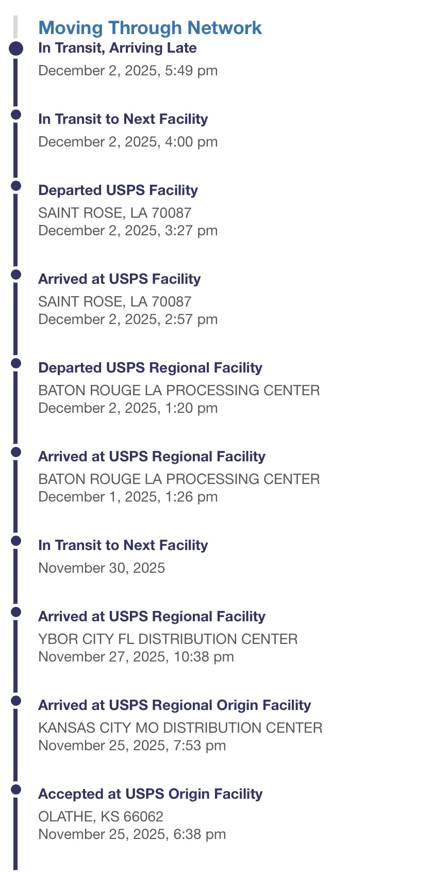This screenshot has height=872, width=432.
Task: Click the December 2, 2025, 5:49 pm timestamp
Action: point(128,71)
